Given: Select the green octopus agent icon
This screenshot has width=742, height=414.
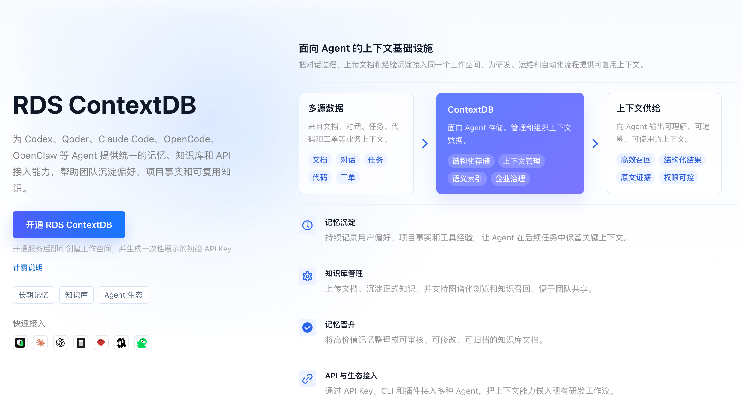Looking at the screenshot, I should (x=142, y=343).
